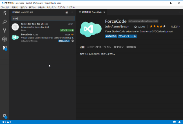Click the errors count in status bar

tap(4, 122)
